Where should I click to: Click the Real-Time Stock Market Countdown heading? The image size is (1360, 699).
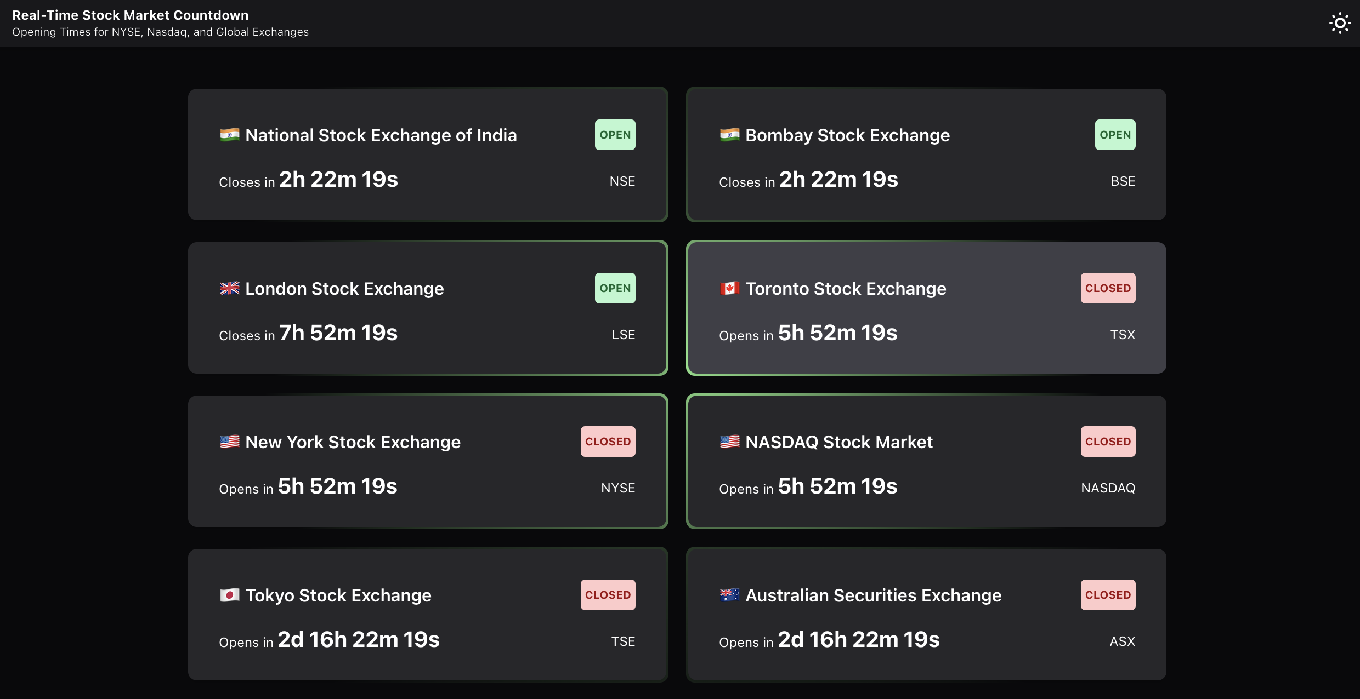click(x=131, y=15)
